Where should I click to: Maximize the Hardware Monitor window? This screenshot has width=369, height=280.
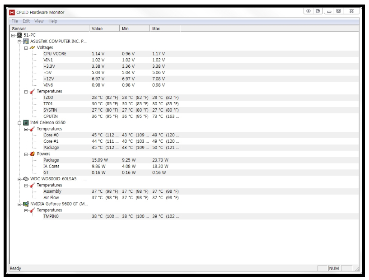point(338,11)
